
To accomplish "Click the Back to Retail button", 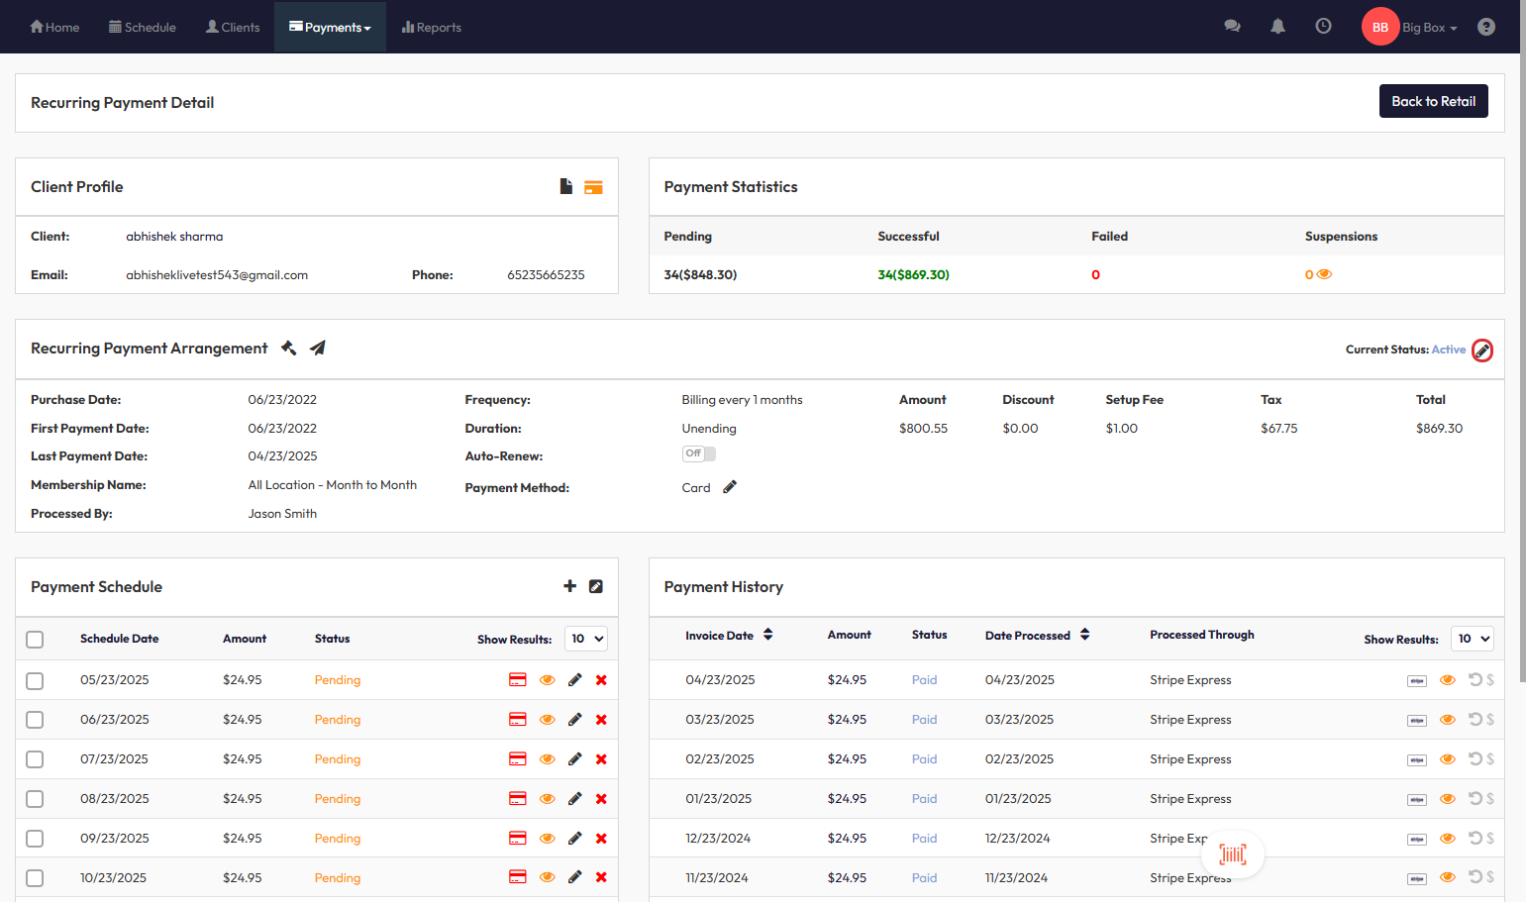I will [x=1433, y=101].
